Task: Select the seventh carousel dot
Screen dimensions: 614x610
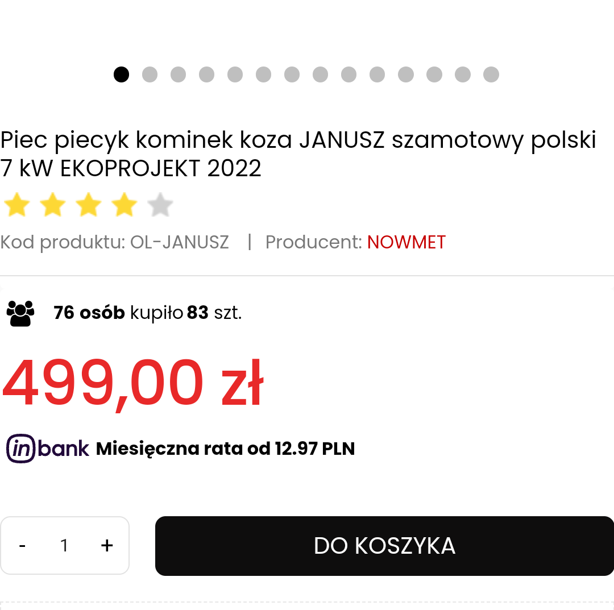Action: (x=292, y=74)
